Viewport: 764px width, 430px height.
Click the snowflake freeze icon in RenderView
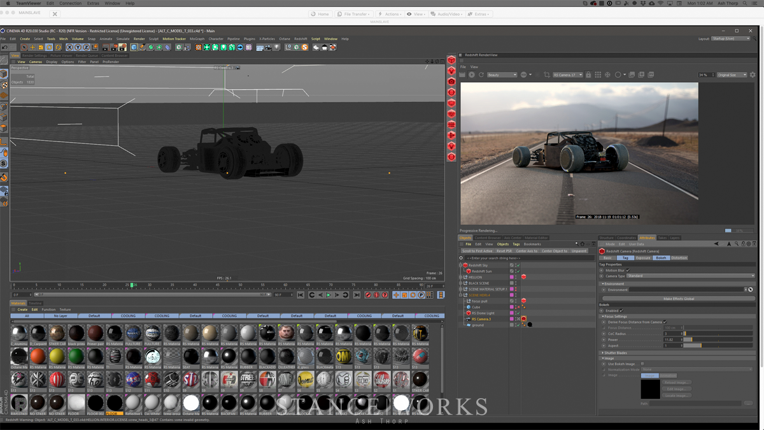pyautogui.click(x=607, y=75)
